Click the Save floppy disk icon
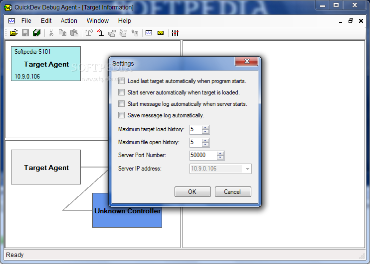Viewport: 370px width, 264px height. [x=25, y=33]
